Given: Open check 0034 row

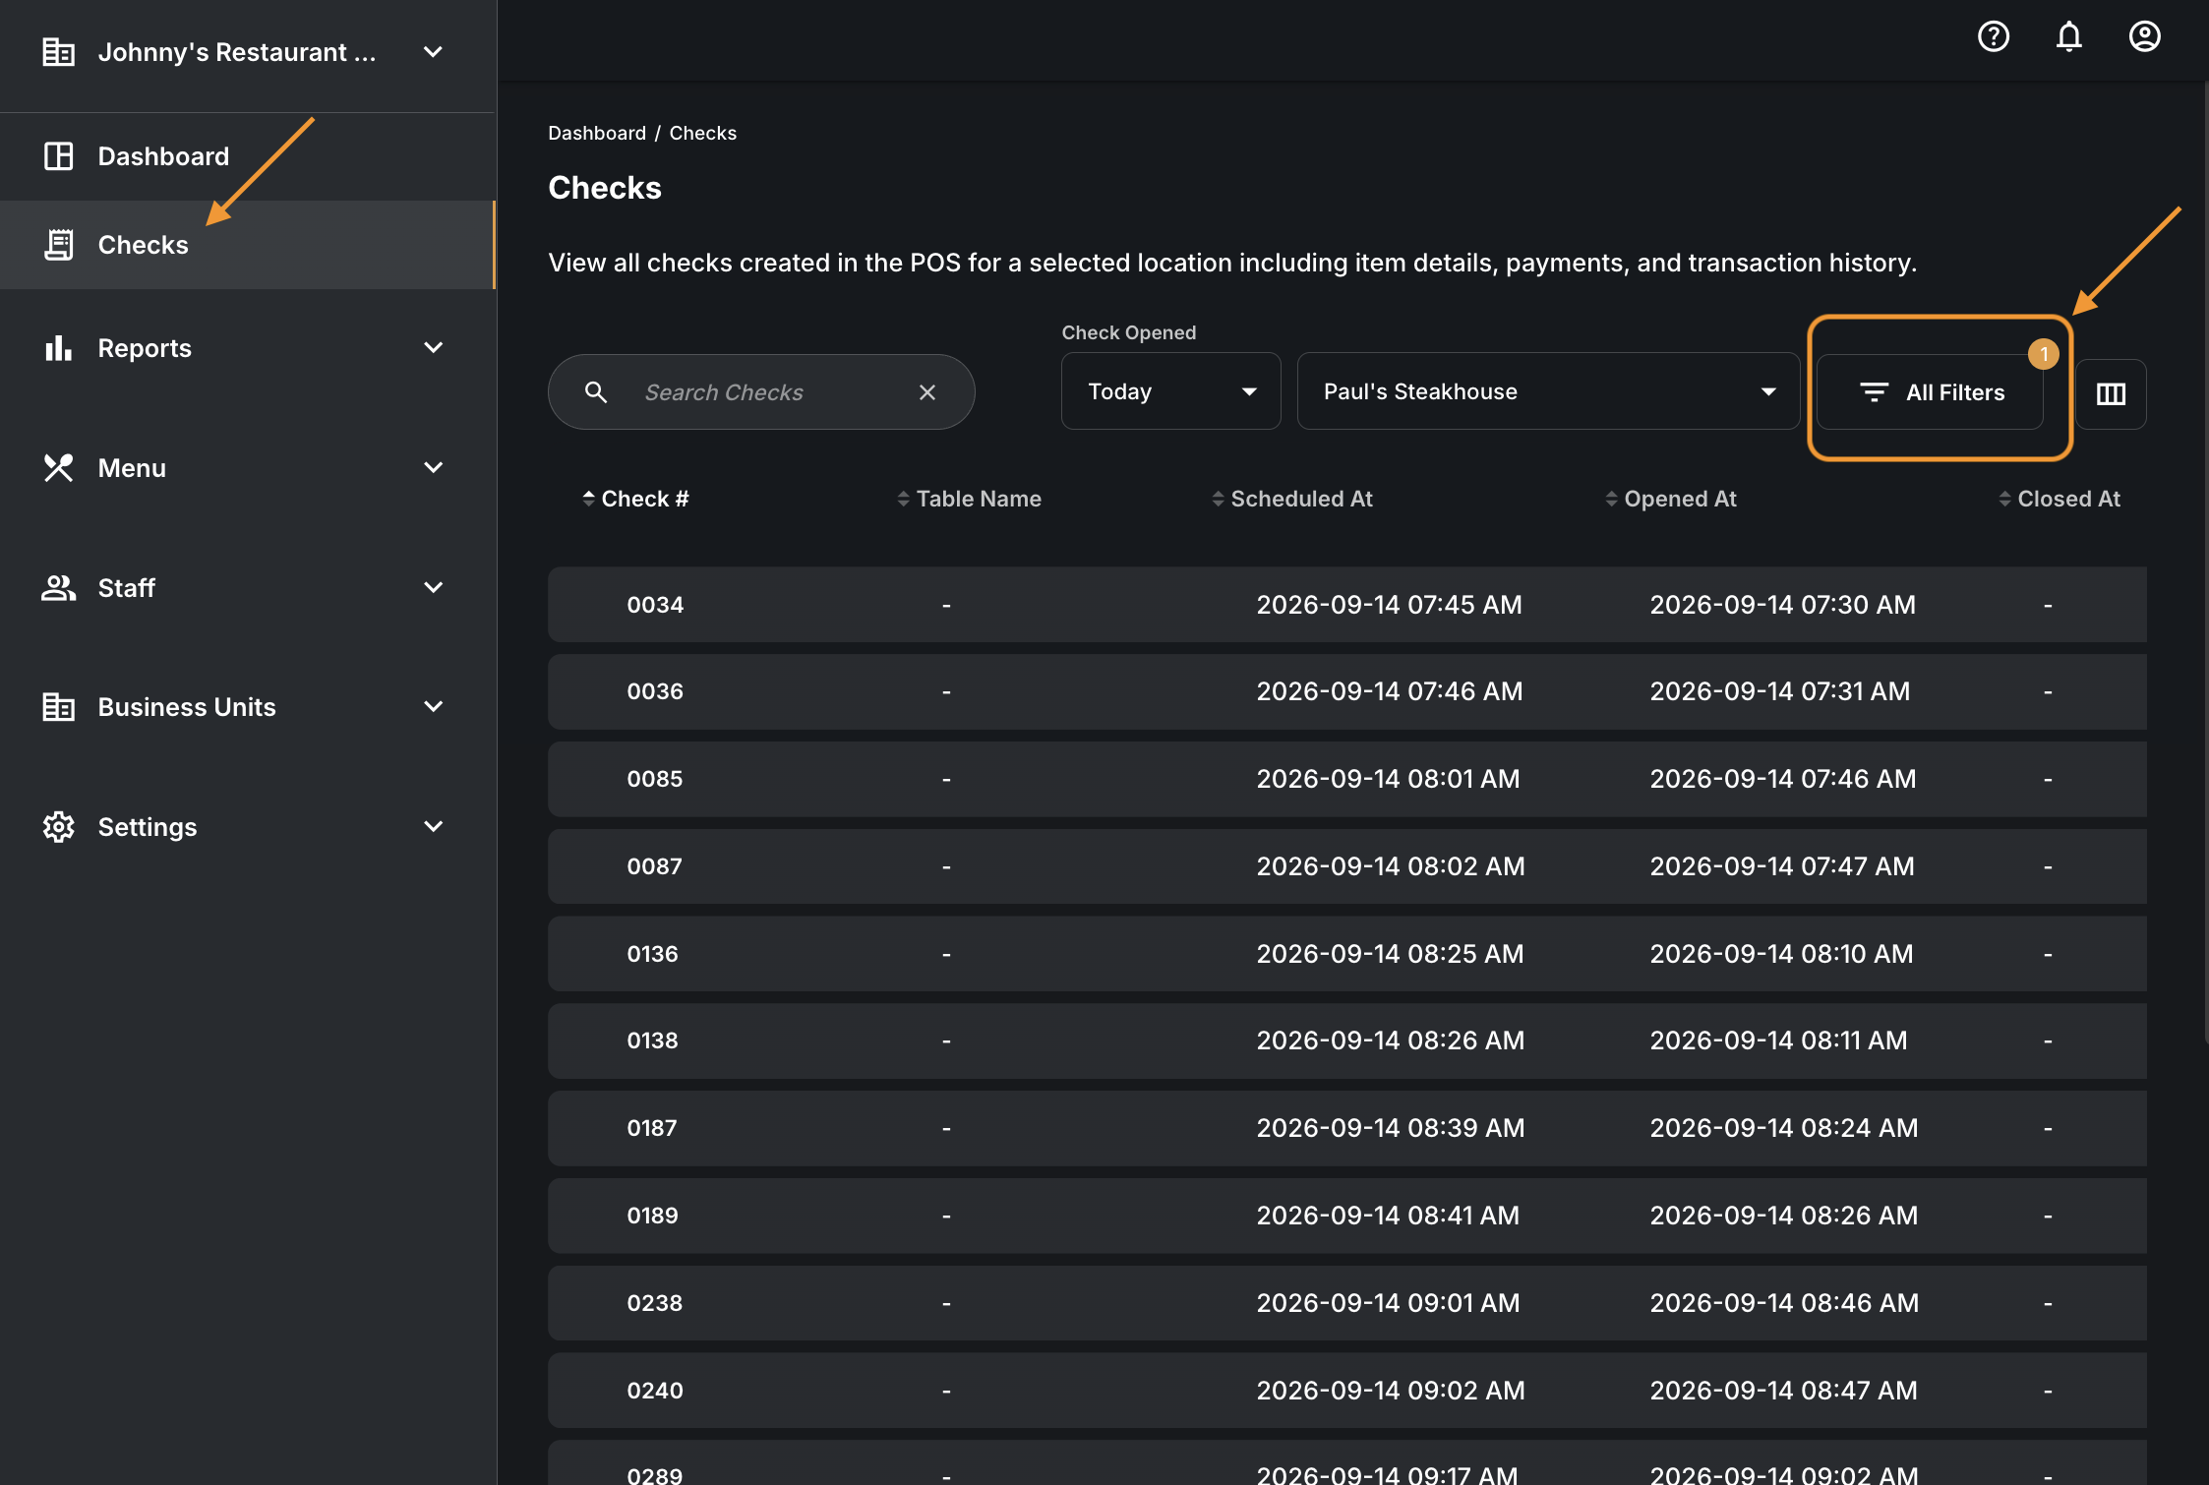Looking at the screenshot, I should tap(1347, 605).
